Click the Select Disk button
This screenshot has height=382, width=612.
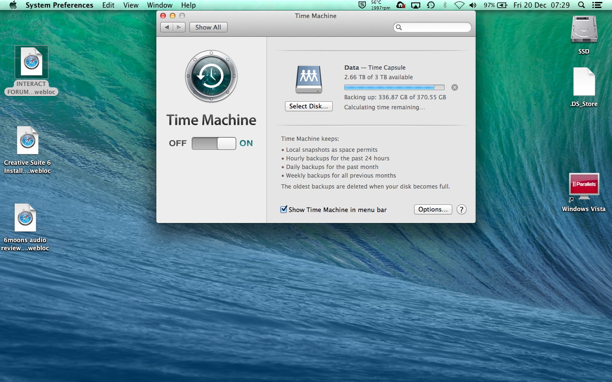click(308, 106)
